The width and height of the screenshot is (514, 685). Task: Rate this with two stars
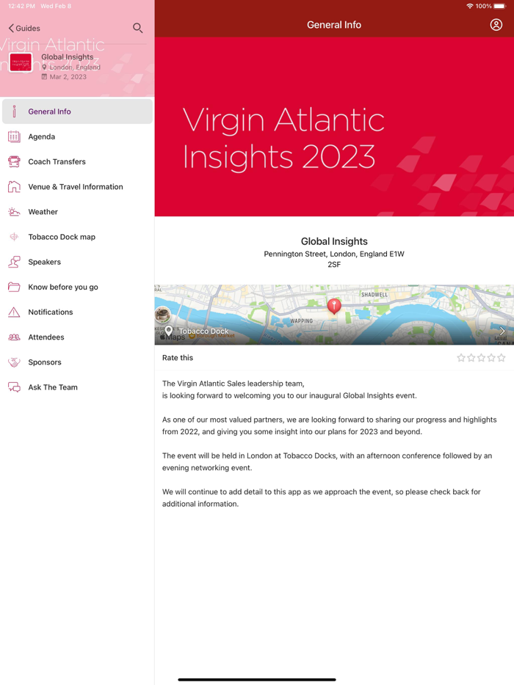pos(471,358)
